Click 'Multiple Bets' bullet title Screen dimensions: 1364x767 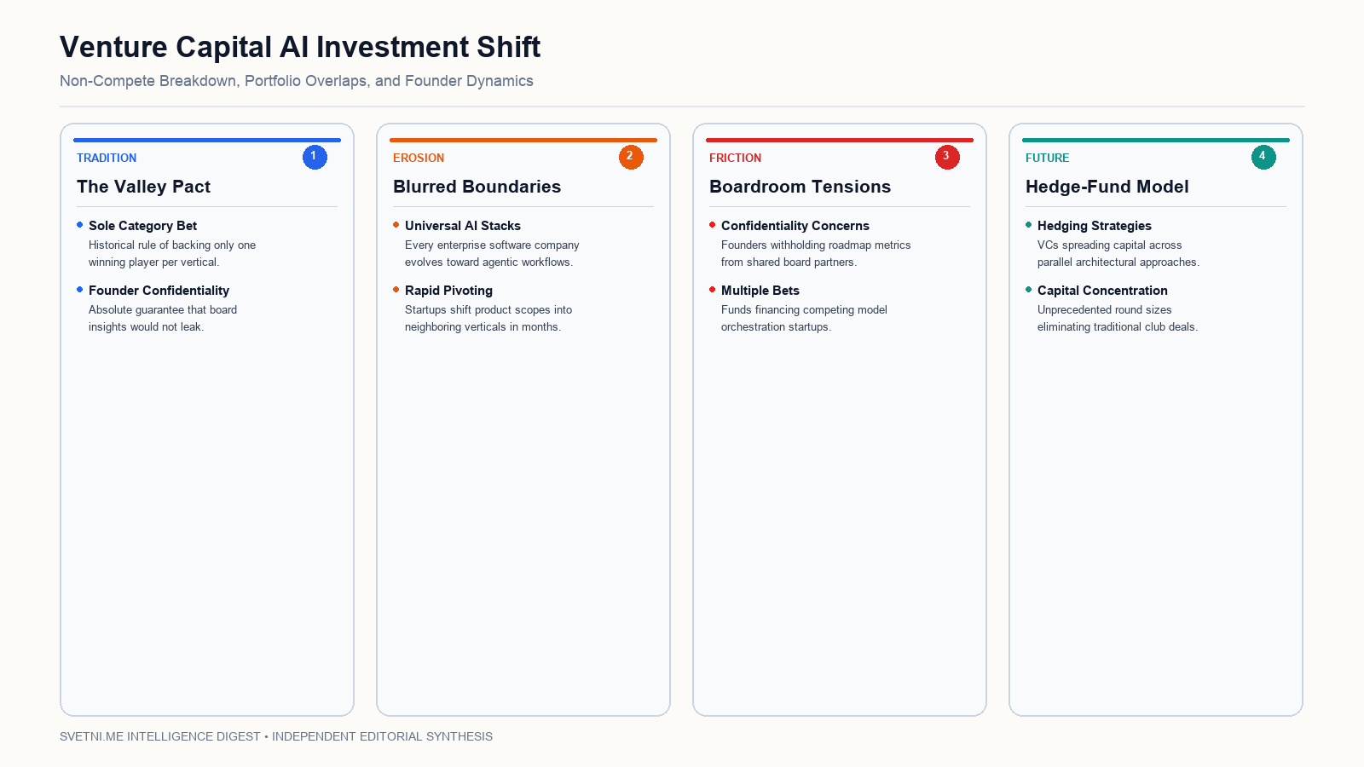(760, 291)
